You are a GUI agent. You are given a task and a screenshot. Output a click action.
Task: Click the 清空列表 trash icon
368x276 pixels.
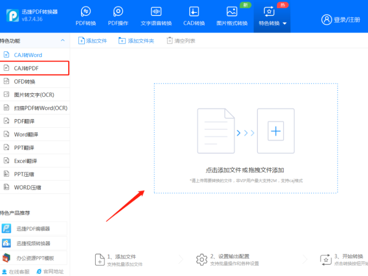[x=169, y=41]
